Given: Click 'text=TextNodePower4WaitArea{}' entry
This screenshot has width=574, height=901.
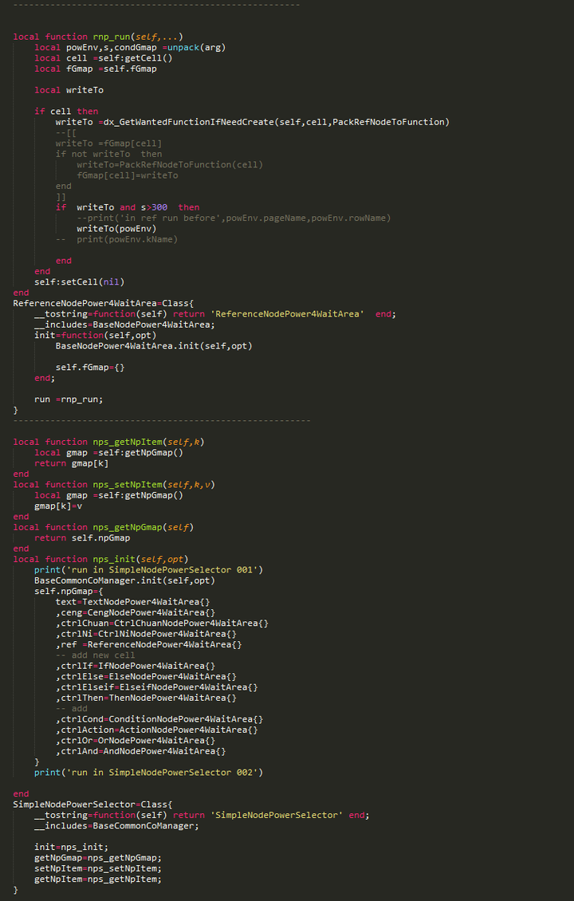Looking at the screenshot, I should coord(132,602).
